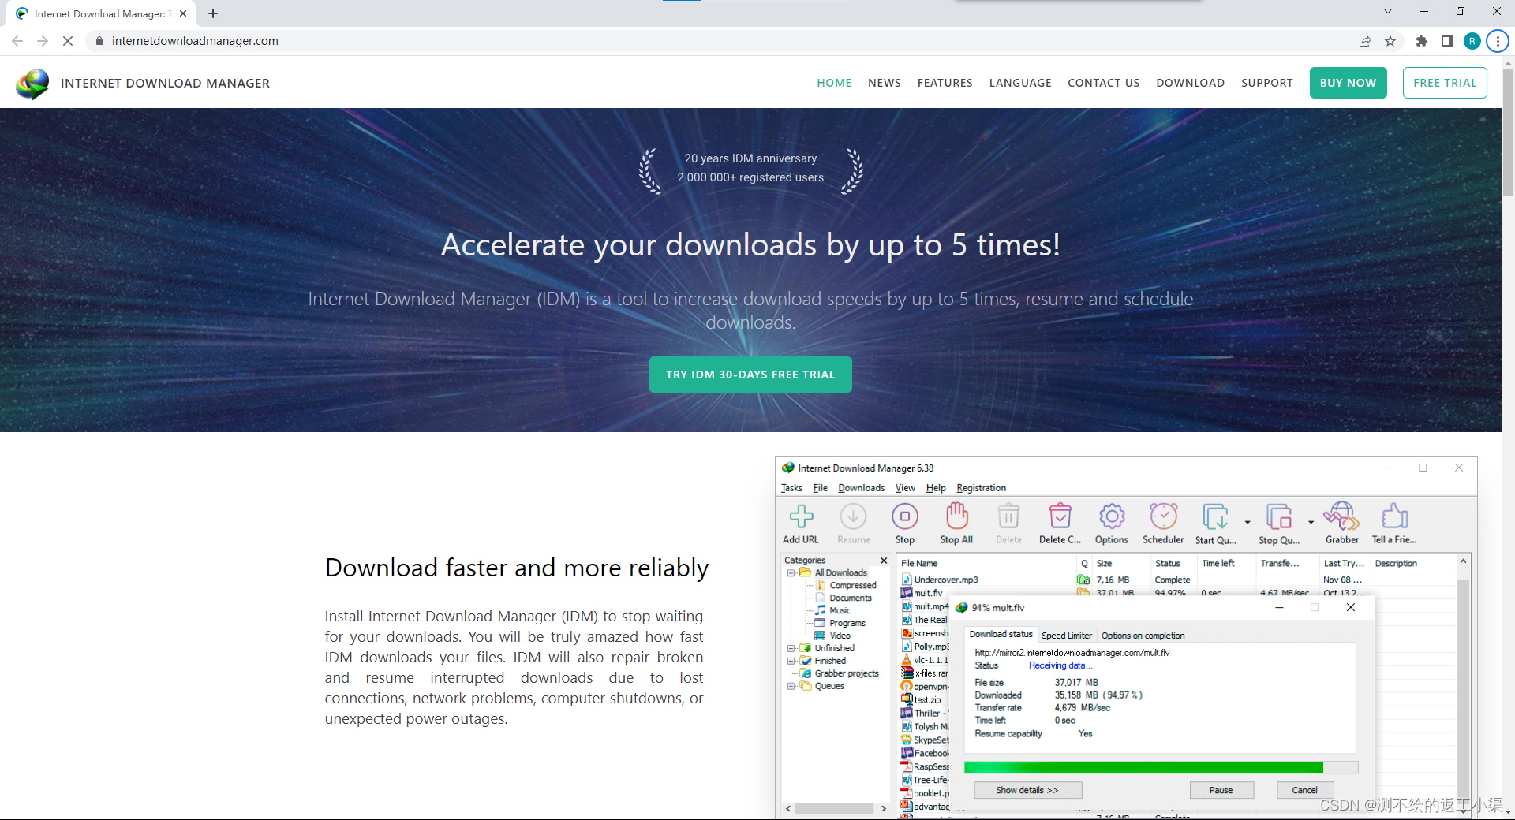The image size is (1515, 820).
Task: Stop page loading with the X button
Action: [x=68, y=41]
